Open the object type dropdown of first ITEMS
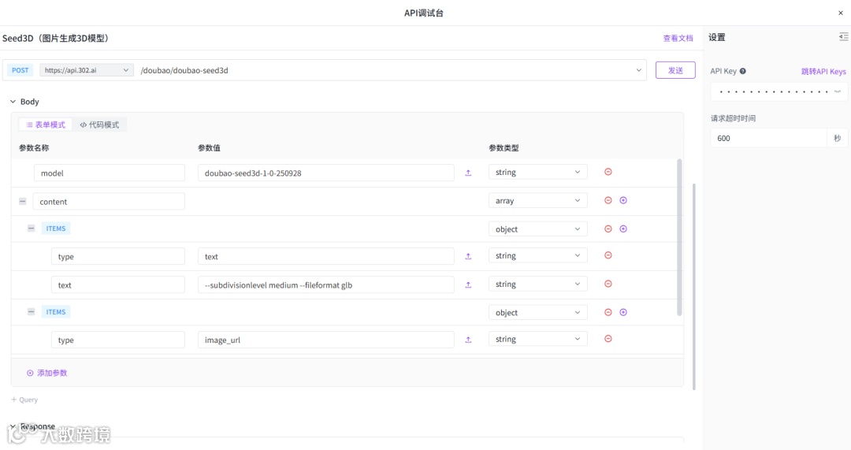This screenshot has height=450, width=851. (538, 229)
